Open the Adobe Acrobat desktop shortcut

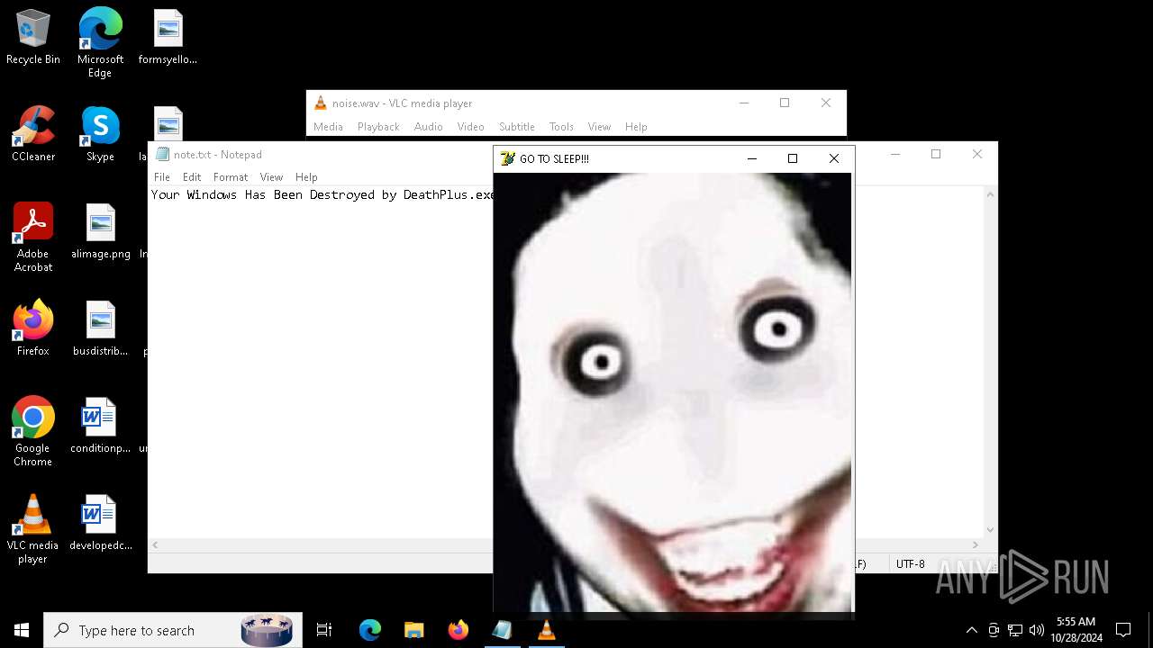click(x=33, y=238)
